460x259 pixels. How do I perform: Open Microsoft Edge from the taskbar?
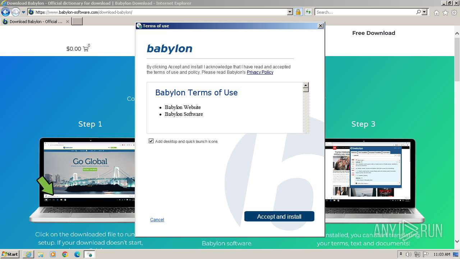[77, 254]
